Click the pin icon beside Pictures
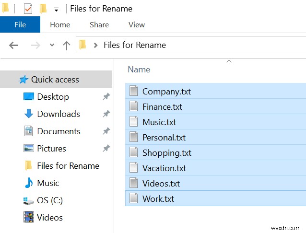The width and height of the screenshot is (306, 233). click(106, 148)
